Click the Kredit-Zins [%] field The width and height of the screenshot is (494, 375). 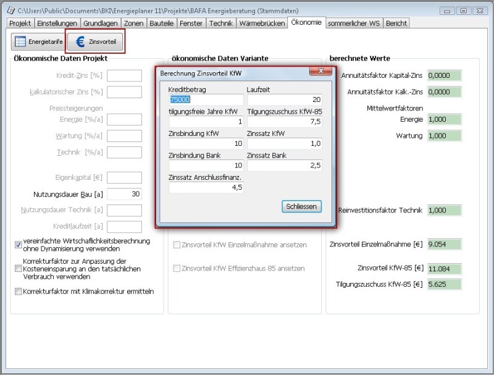coord(125,75)
